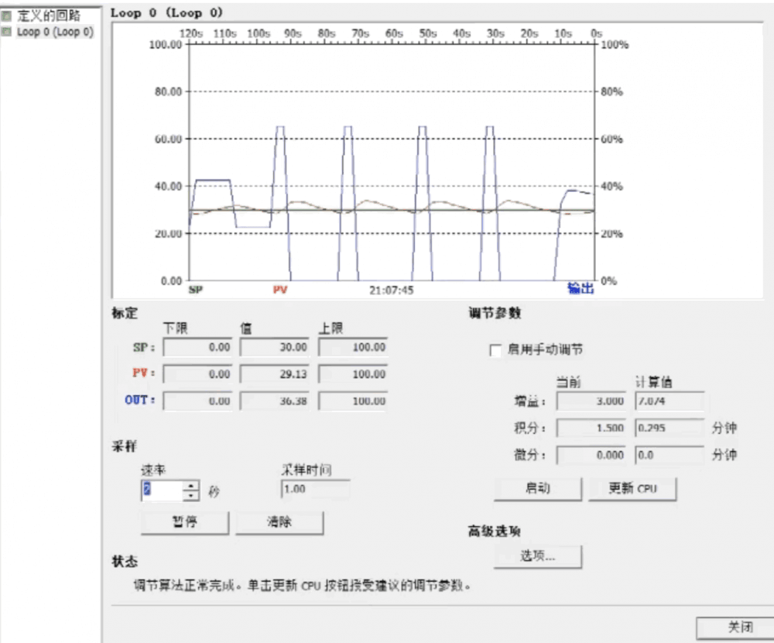
Task: Click 暂停 to pause sampling
Action: (x=184, y=523)
